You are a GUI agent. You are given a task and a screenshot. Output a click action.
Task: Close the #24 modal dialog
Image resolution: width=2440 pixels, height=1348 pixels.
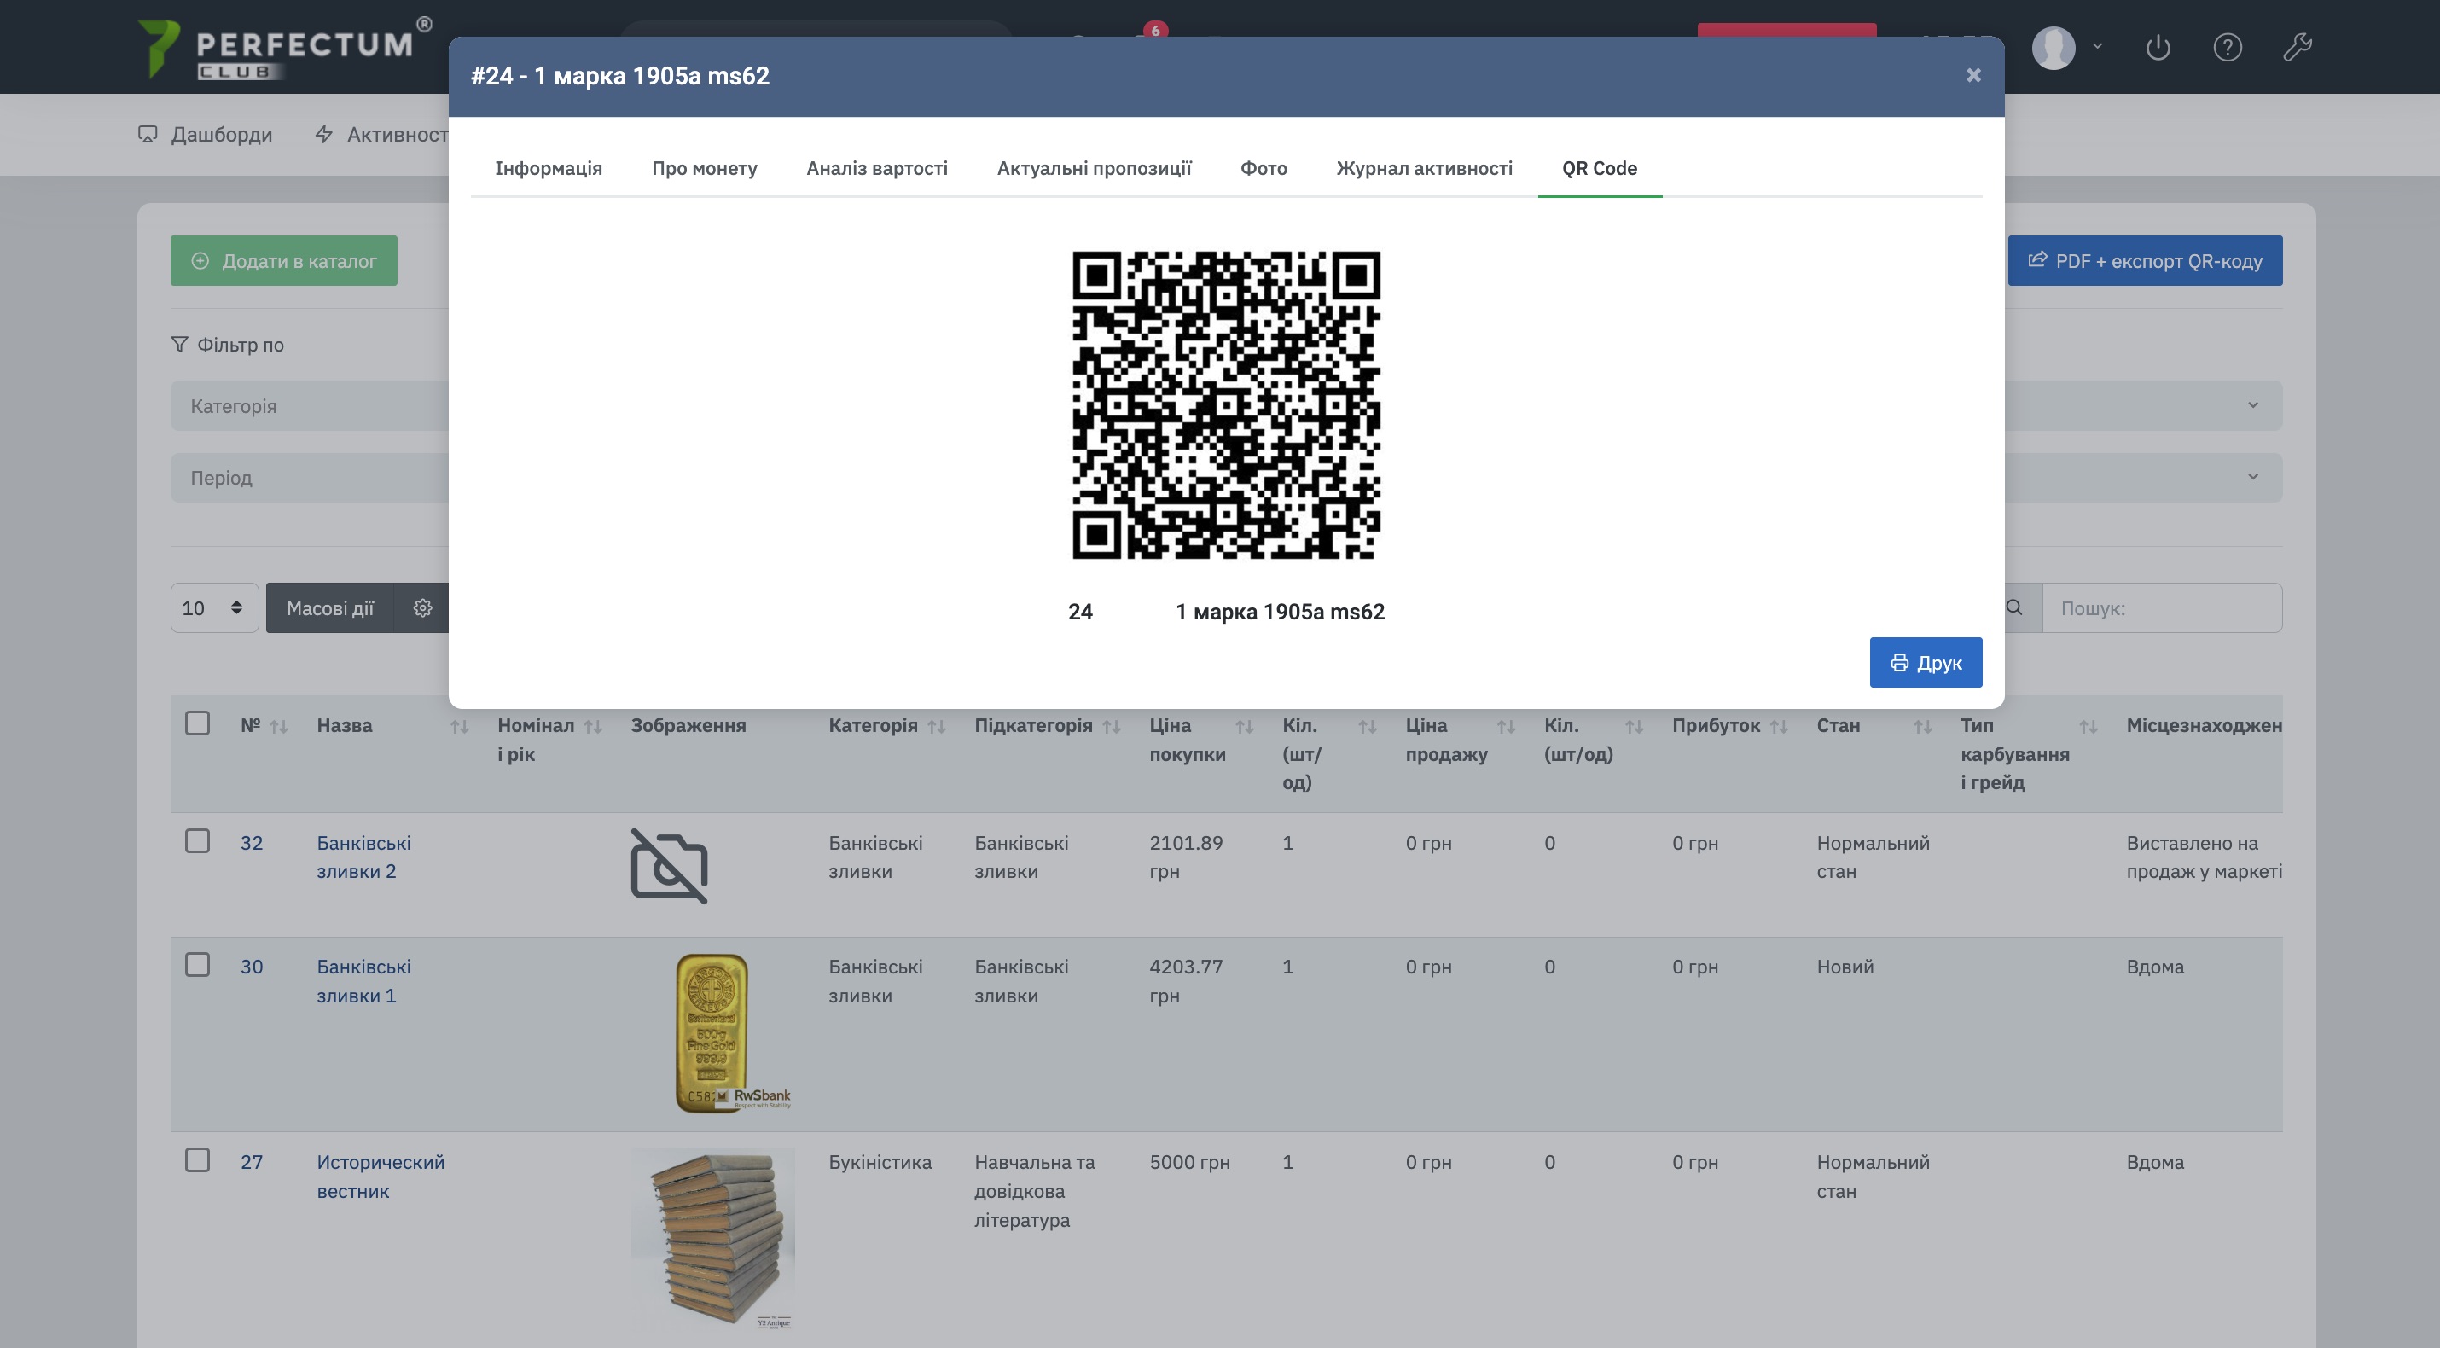(x=1973, y=76)
